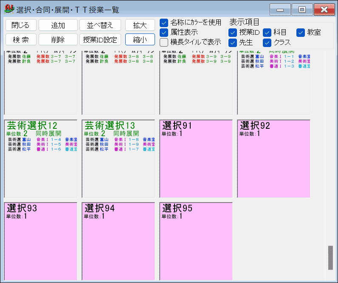This screenshot has height=283, width=338.
Task: Click the application icon in title bar
Action: coord(9,9)
